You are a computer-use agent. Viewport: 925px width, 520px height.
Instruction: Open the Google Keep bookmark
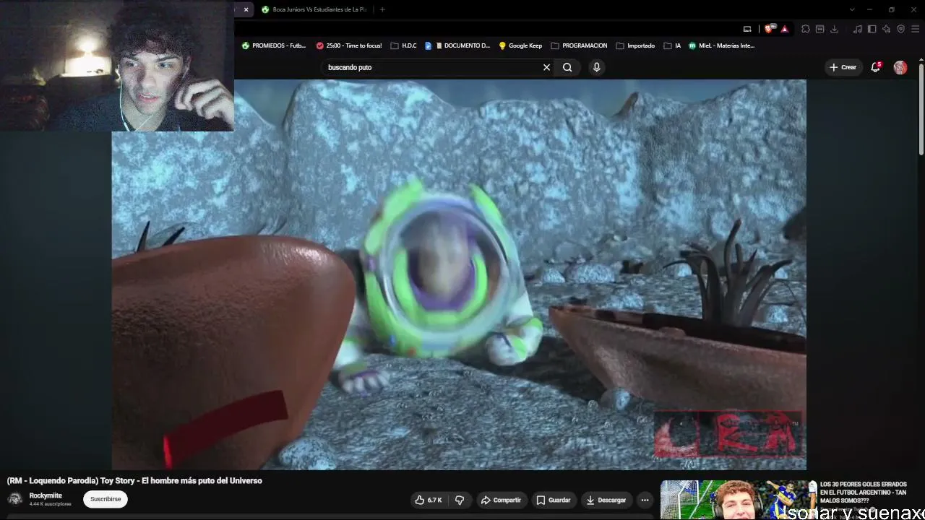click(520, 45)
